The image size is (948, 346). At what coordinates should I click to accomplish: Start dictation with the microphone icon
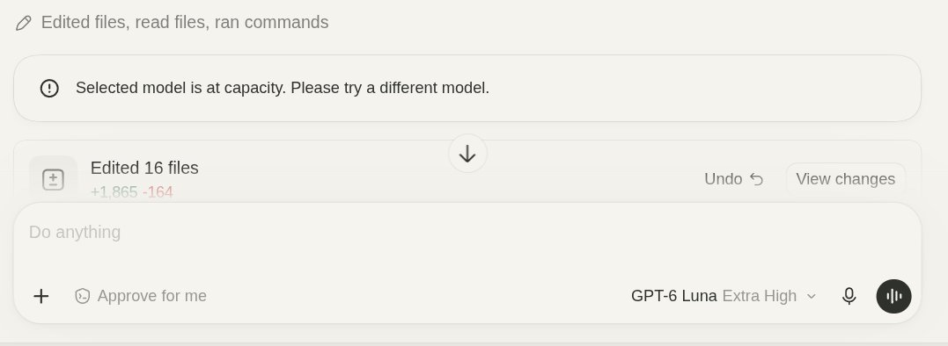849,296
